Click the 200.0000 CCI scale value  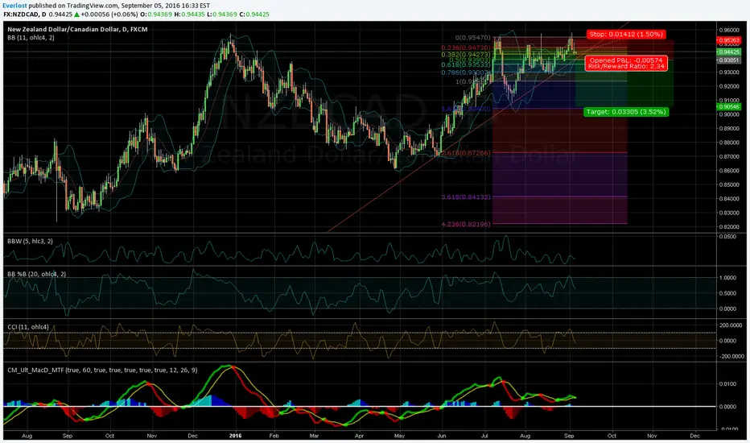730,325
